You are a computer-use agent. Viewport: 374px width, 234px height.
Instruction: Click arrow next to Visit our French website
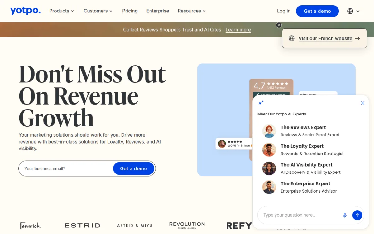coord(357,38)
